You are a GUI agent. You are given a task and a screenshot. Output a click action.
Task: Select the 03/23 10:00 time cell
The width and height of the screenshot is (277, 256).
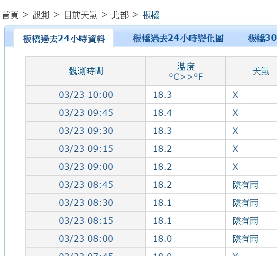[86, 95]
